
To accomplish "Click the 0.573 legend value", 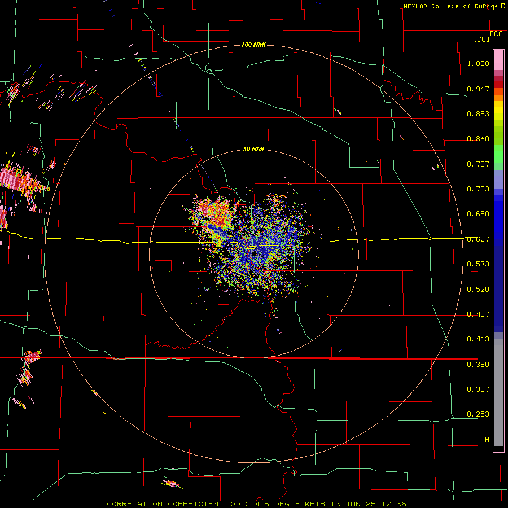I will [478, 264].
